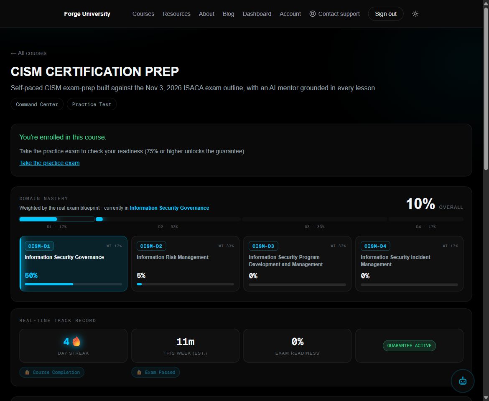Click the Real-Time Track Record heading

pos(58,320)
